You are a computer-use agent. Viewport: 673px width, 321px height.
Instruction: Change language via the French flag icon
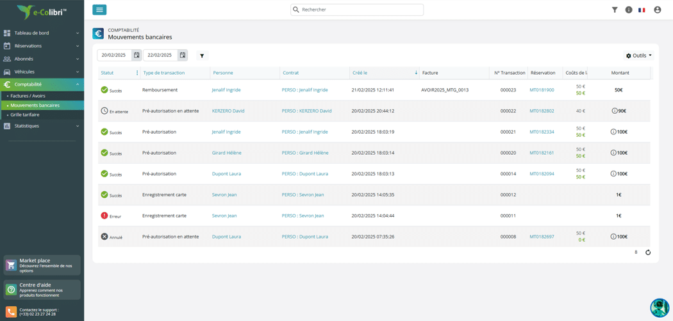[x=642, y=10]
